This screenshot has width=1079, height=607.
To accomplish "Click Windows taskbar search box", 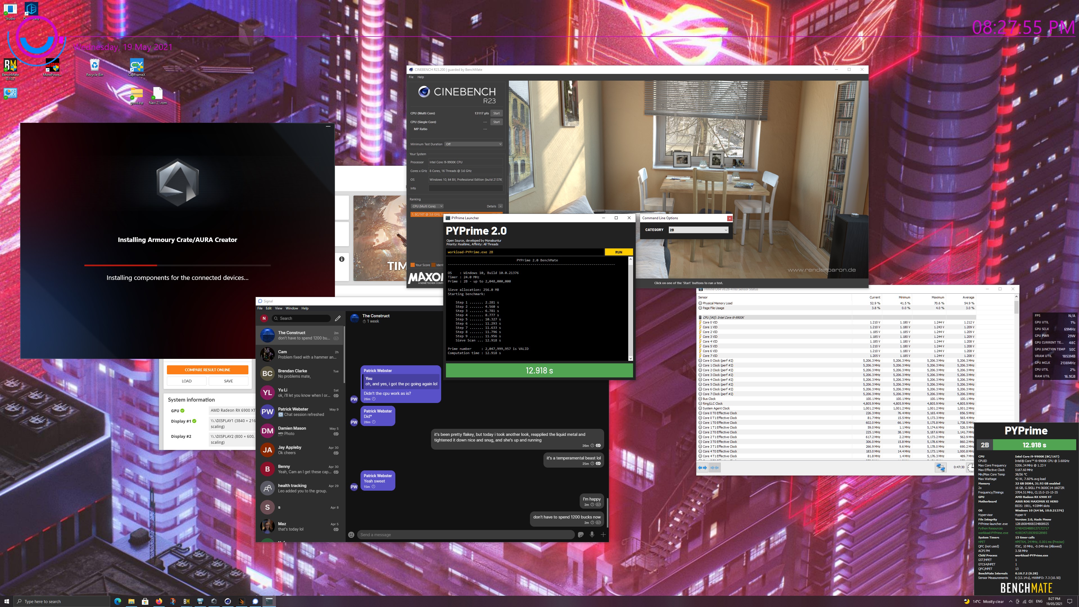I will pyautogui.click(x=62, y=601).
